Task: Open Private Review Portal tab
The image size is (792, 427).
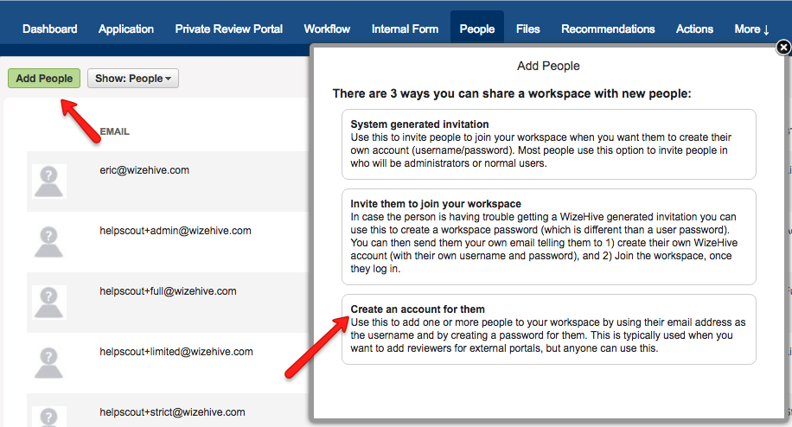Action: (x=229, y=29)
